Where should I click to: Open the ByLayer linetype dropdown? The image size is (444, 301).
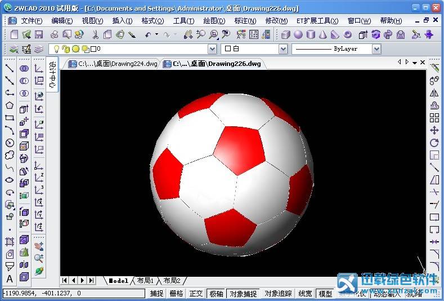click(376, 50)
